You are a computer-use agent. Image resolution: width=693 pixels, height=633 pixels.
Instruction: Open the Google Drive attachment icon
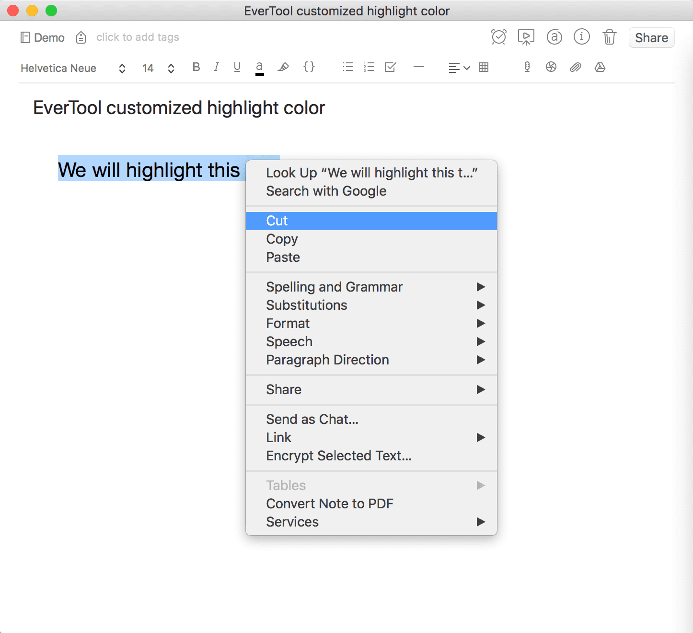click(x=600, y=68)
